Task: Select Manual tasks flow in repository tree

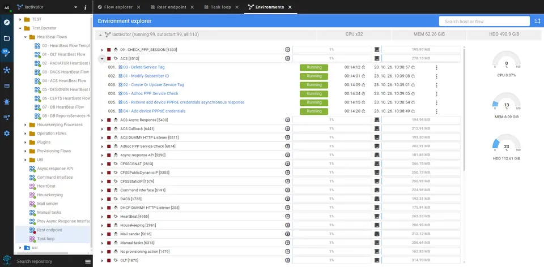Action: pyautogui.click(x=49, y=212)
